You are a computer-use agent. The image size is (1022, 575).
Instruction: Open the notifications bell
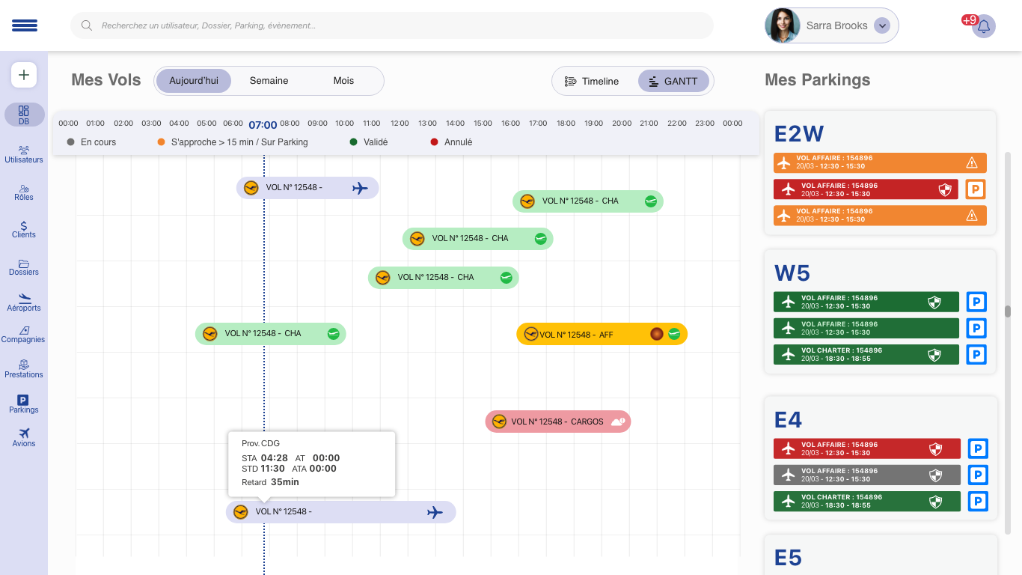pos(983,26)
